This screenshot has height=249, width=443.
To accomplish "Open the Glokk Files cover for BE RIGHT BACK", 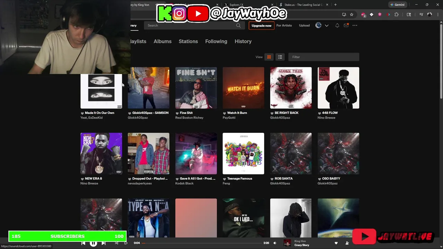I will (x=291, y=88).
